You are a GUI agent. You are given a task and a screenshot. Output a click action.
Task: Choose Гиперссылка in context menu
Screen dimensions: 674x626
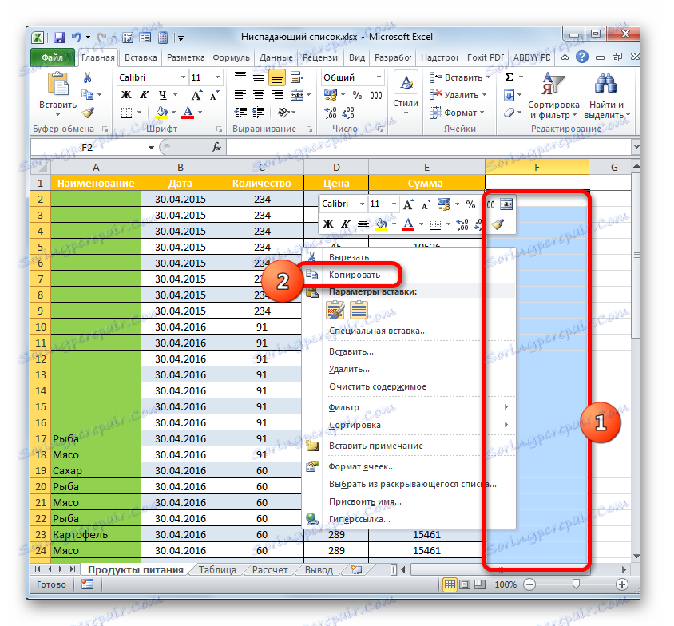(x=359, y=519)
